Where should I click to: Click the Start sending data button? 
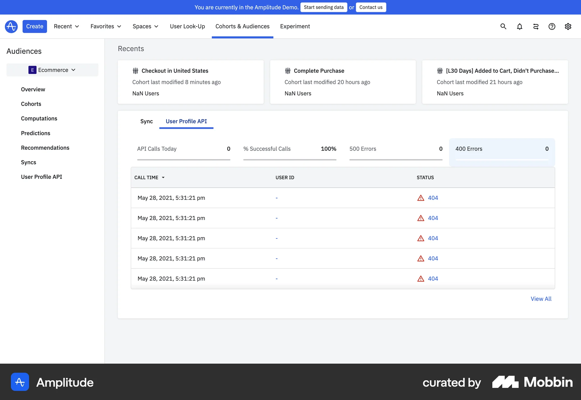click(324, 7)
